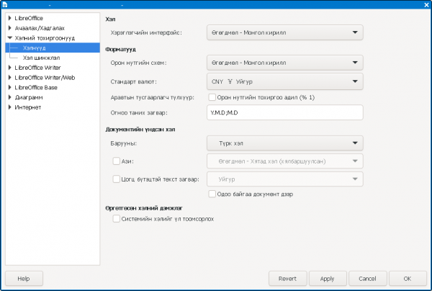This screenshot has height=291, width=432.
Task: Close the options dialog window
Action: (x=426, y=5)
